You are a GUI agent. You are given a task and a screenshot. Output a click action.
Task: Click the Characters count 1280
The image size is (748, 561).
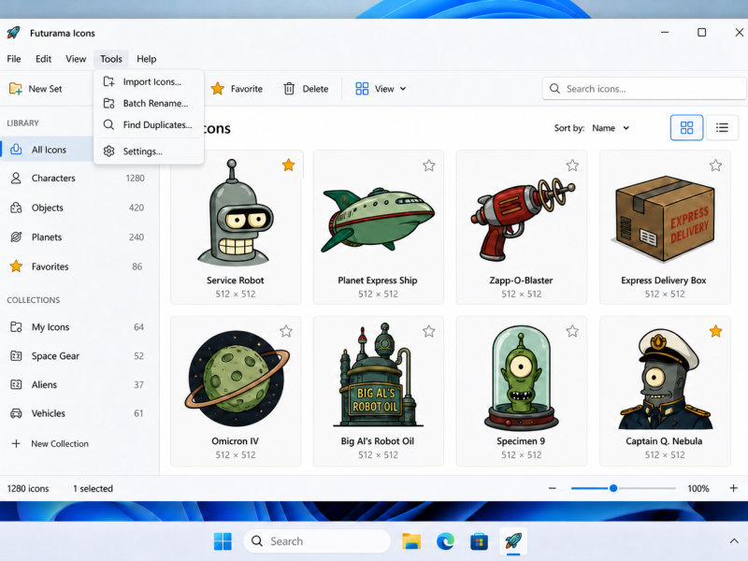(135, 178)
